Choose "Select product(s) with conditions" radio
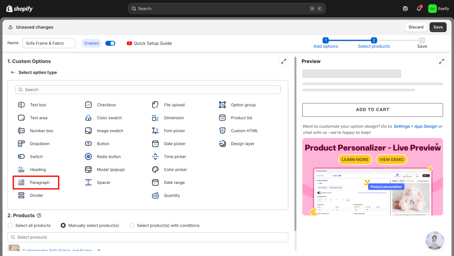454x256 pixels. tap(132, 225)
